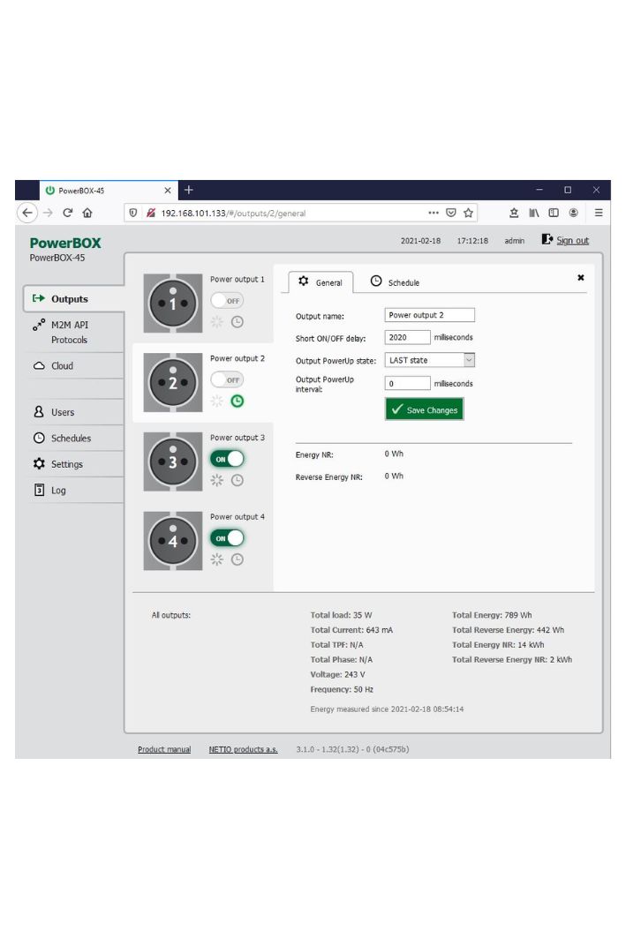The width and height of the screenshot is (626, 938).
Task: Open Settings in the left sidebar
Action: pos(66,464)
